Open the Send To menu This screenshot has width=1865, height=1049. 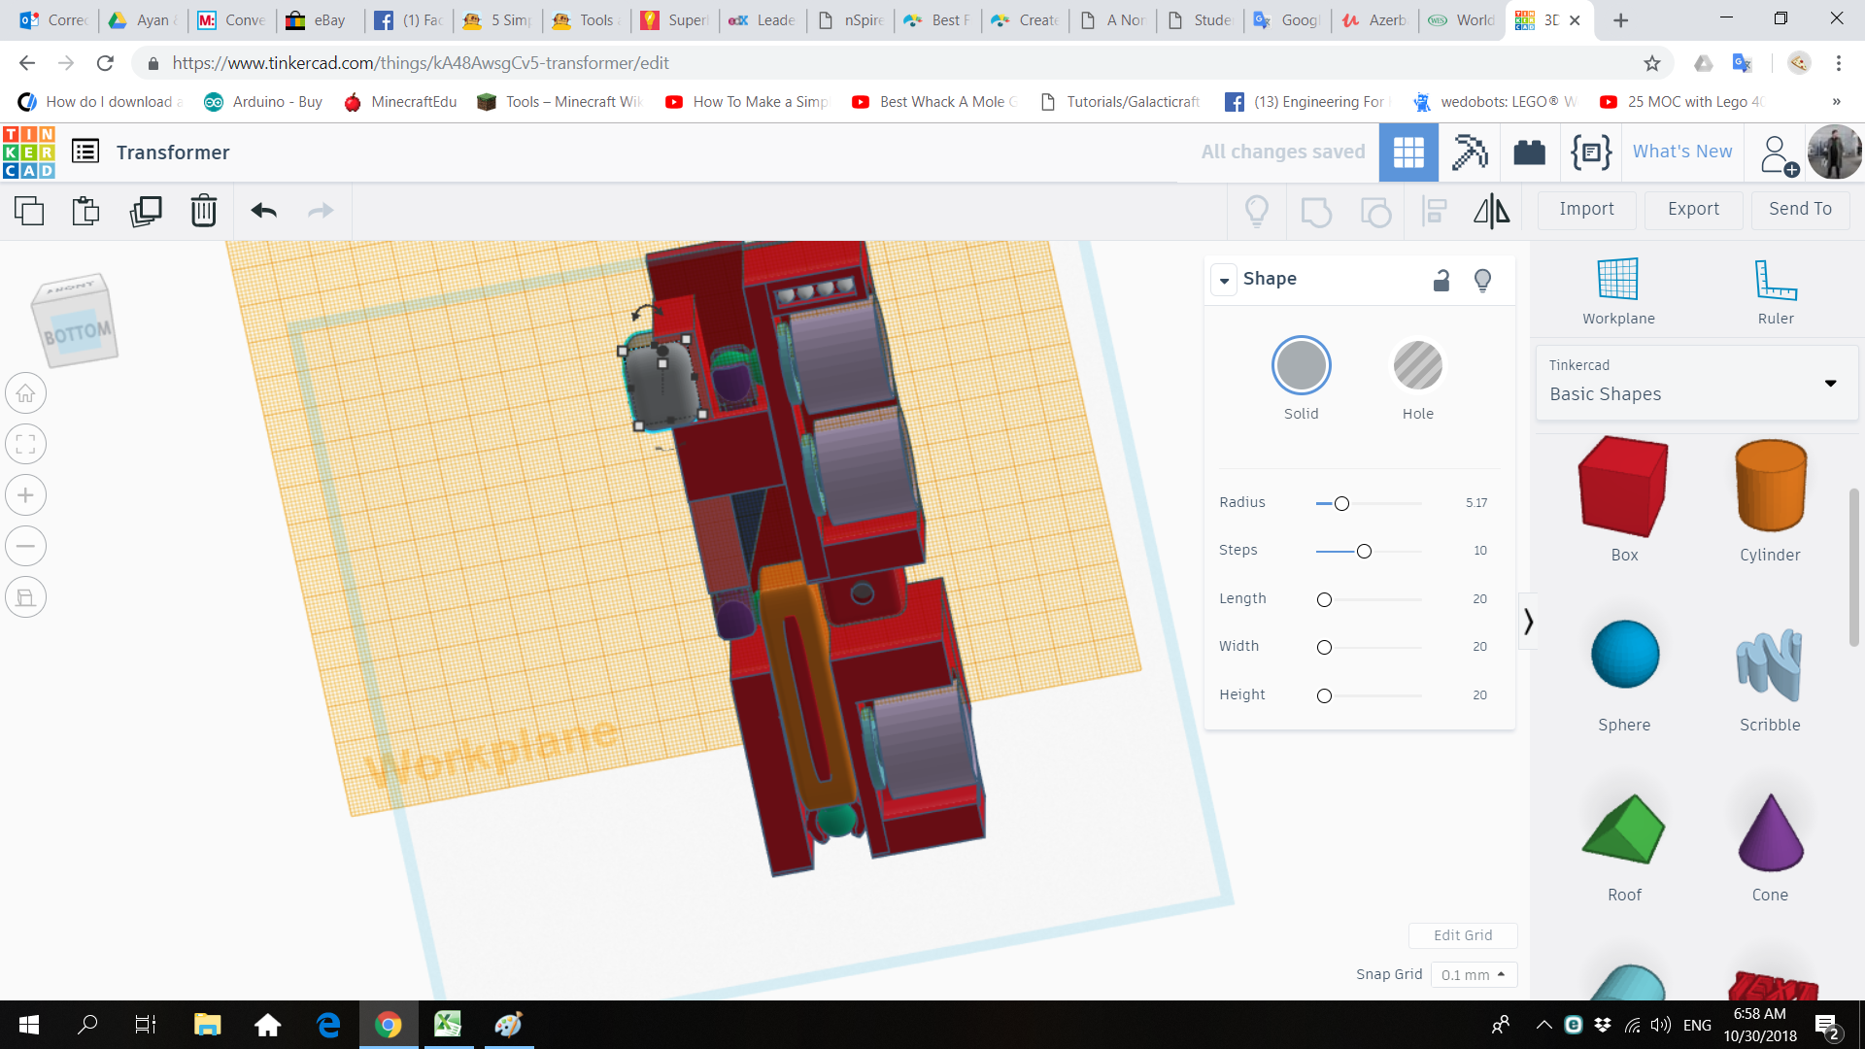pos(1800,209)
